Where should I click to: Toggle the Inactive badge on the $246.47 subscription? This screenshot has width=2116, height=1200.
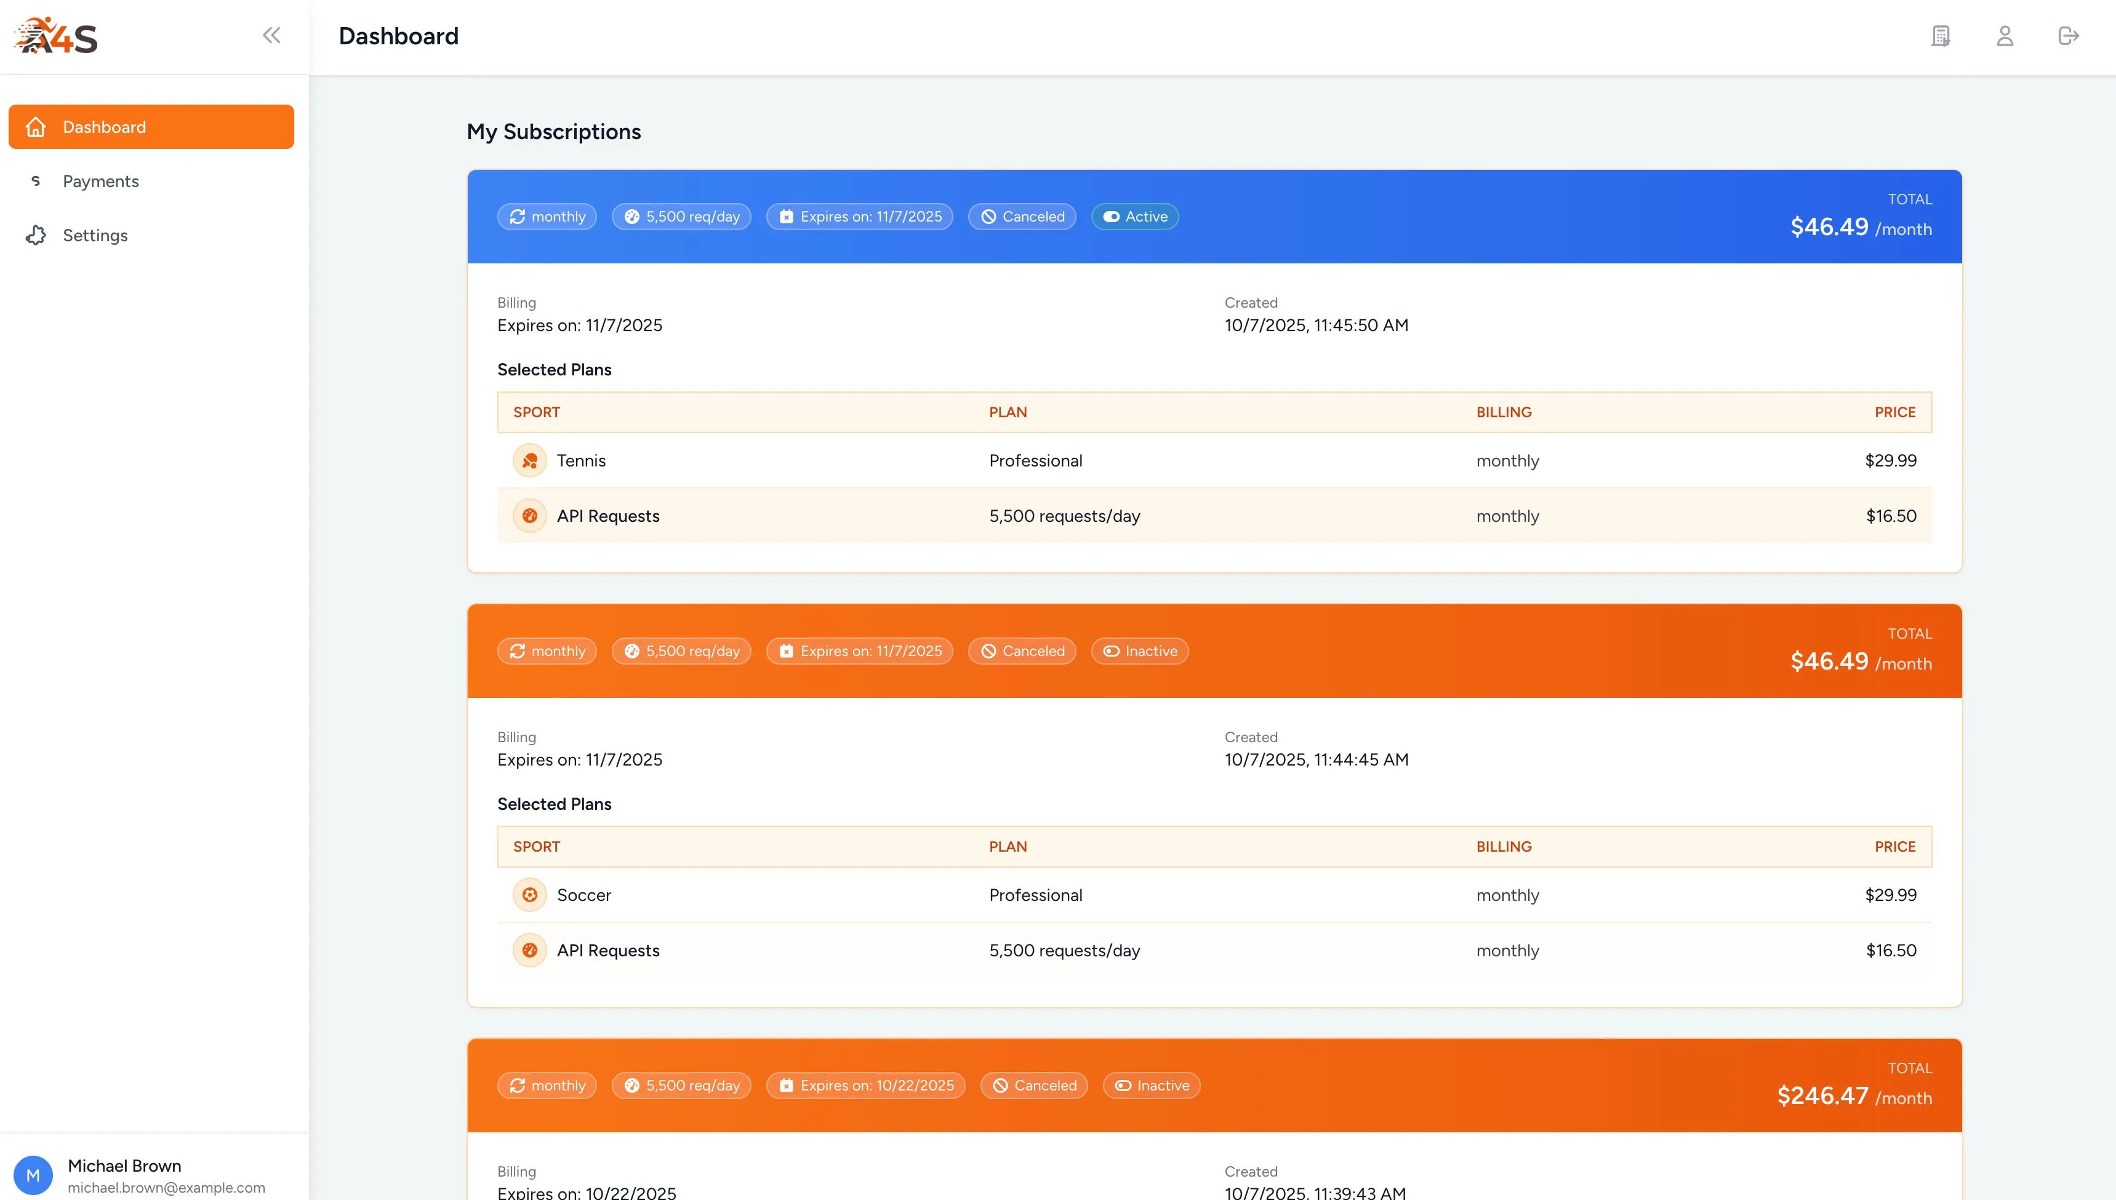tap(1152, 1086)
